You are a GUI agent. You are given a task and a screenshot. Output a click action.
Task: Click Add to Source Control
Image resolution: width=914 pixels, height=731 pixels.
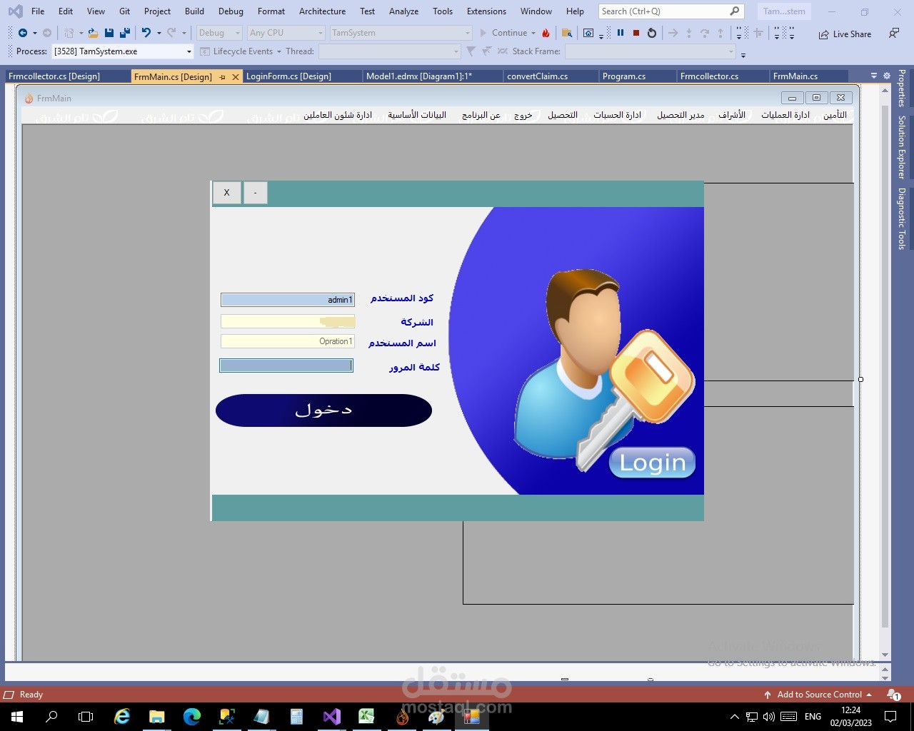click(x=818, y=694)
